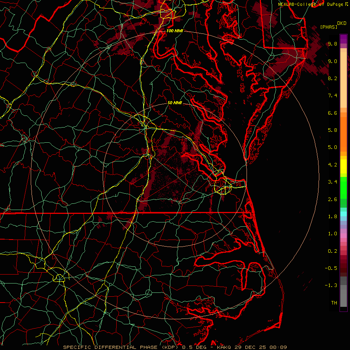Click the 6.6 value on the color scale
Viewport: 350px width, 350px height.
[x=332, y=113]
